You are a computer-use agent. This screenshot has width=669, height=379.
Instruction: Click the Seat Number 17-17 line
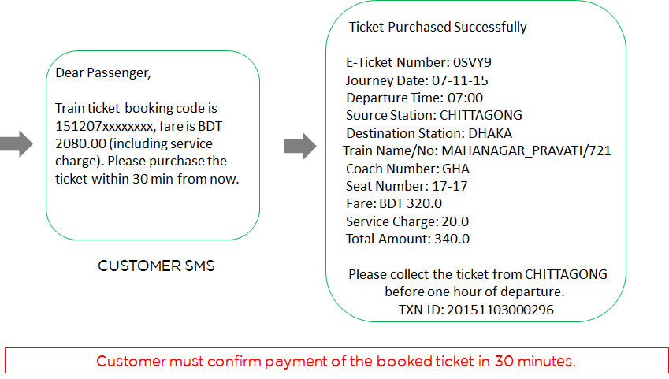(407, 186)
